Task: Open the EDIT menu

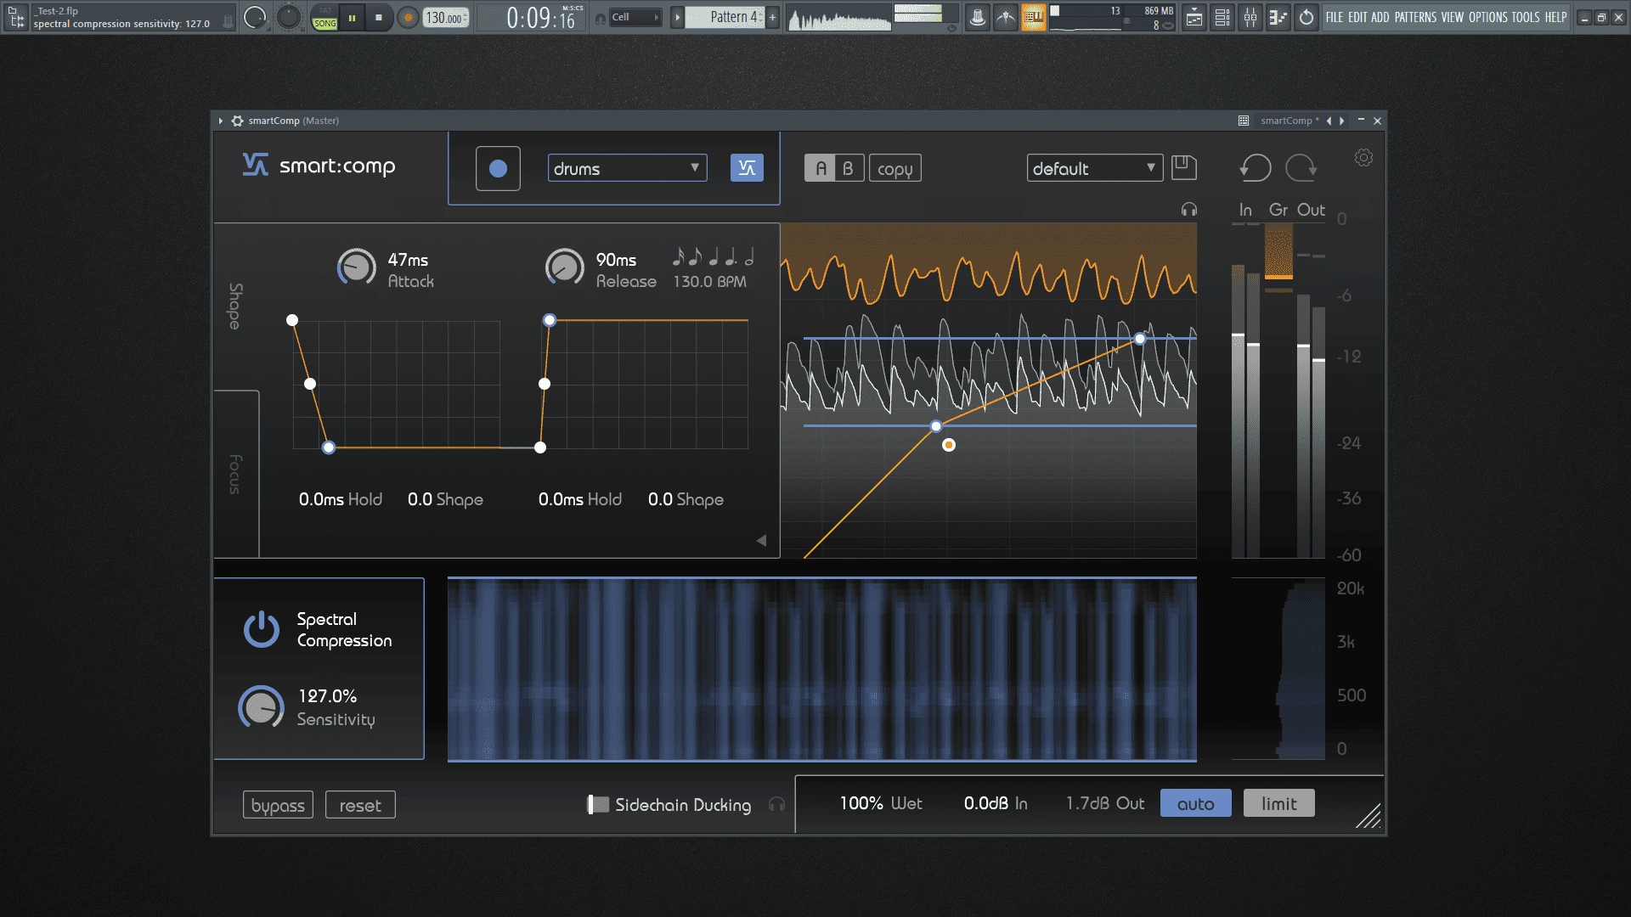Action: (x=1357, y=17)
